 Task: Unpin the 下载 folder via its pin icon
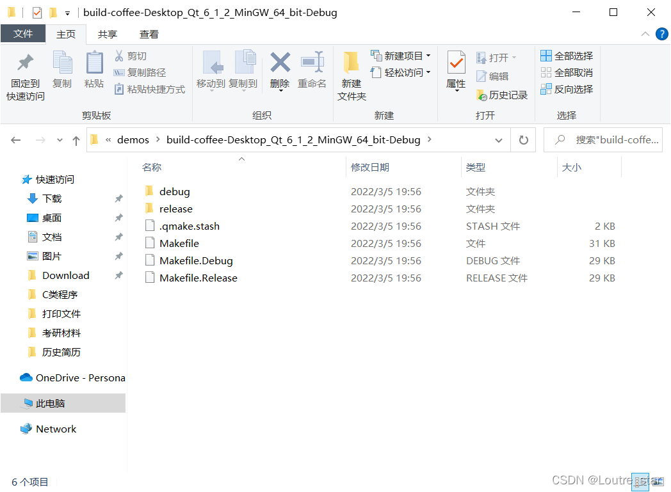coord(118,198)
